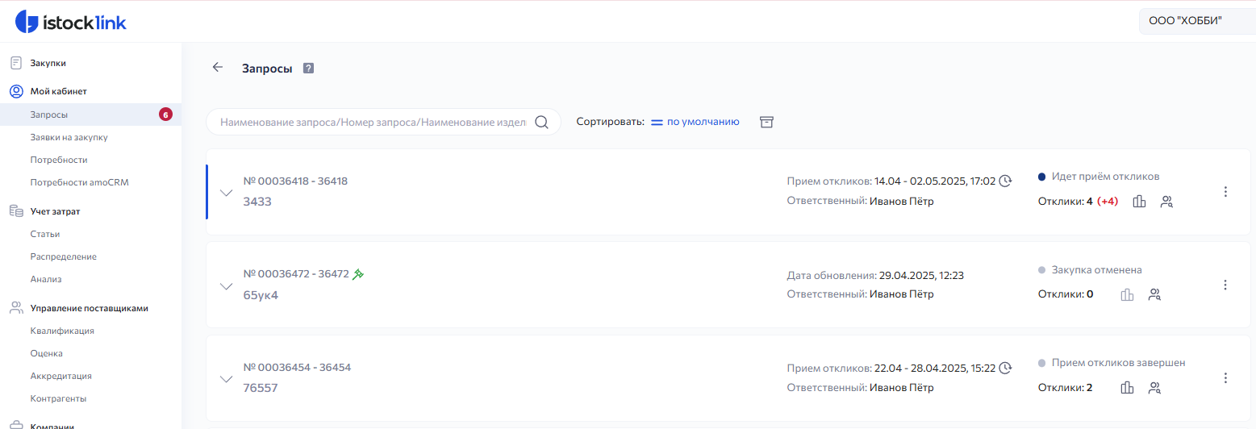Click the sort lines icon
This screenshot has width=1256, height=429.
point(657,123)
